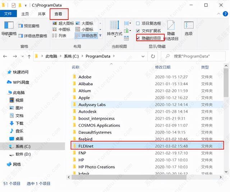Viewport: 230px width, 192px height.
Task: Sort by the 修改日期 date modified column
Action: point(163,67)
